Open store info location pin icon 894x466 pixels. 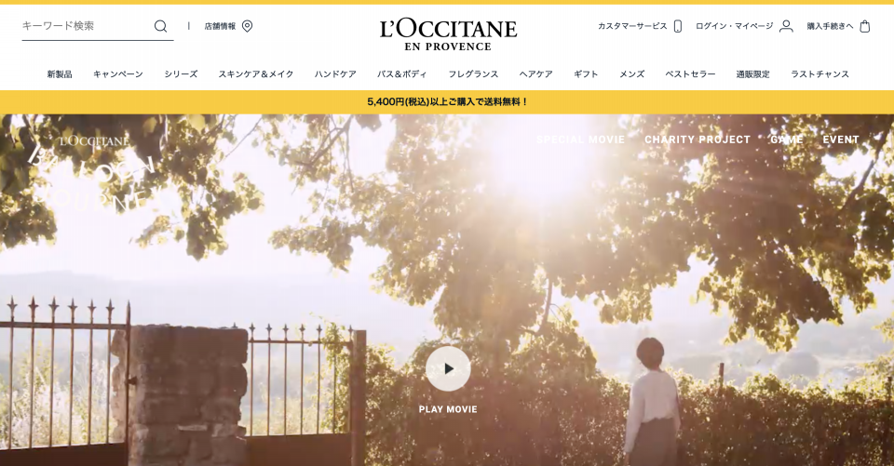[x=247, y=26]
